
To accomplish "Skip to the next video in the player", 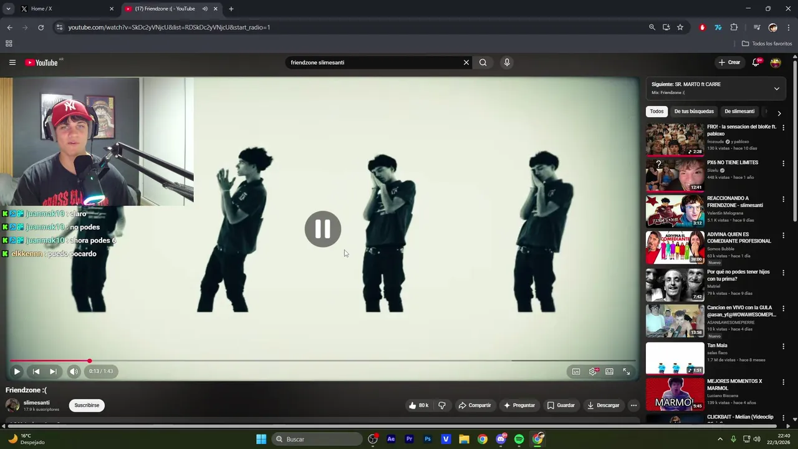I will [53, 371].
